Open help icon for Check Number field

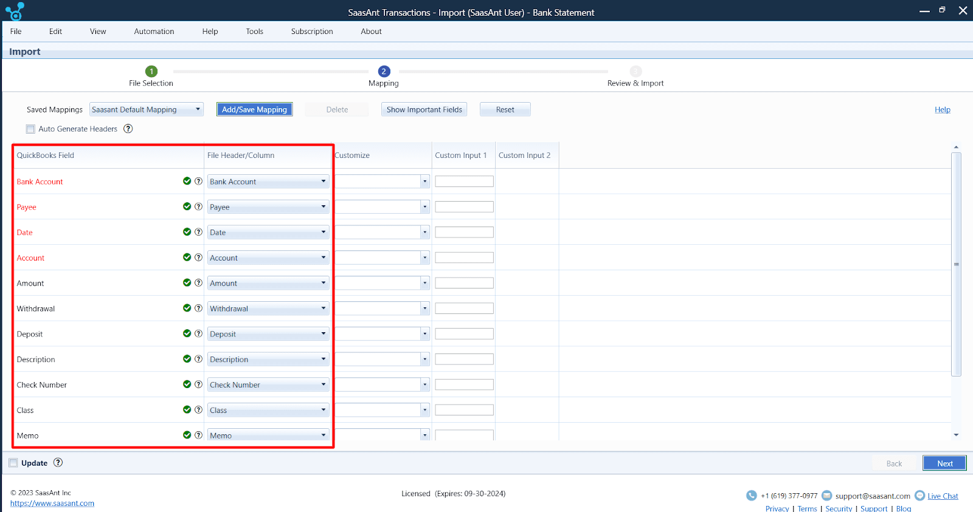[198, 384]
